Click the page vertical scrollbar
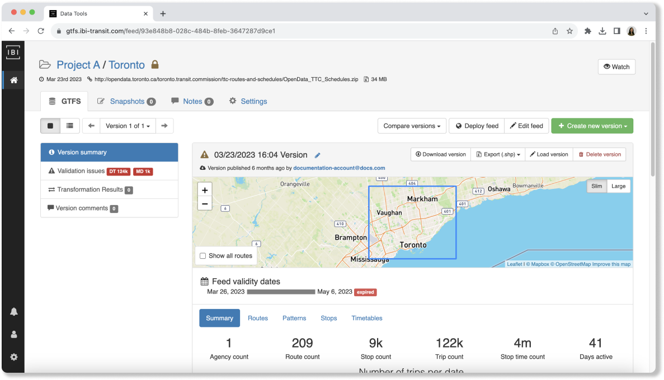 pos(653,110)
